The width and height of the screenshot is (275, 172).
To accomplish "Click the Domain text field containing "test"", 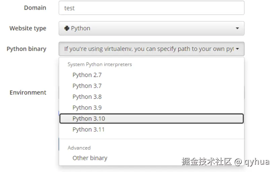I will click(x=151, y=8).
